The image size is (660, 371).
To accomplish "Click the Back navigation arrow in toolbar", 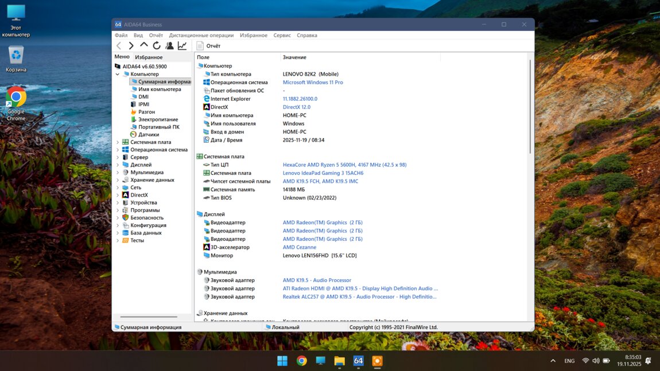I will [x=119, y=46].
